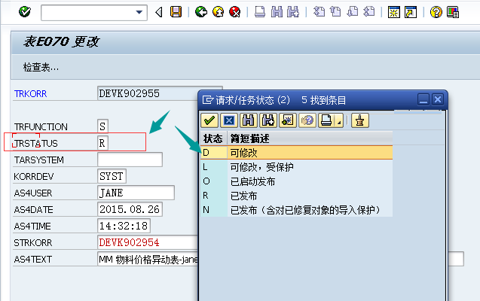Click the KORRDEV field SYST
Screen dimensions: 480x301
tap(112, 176)
